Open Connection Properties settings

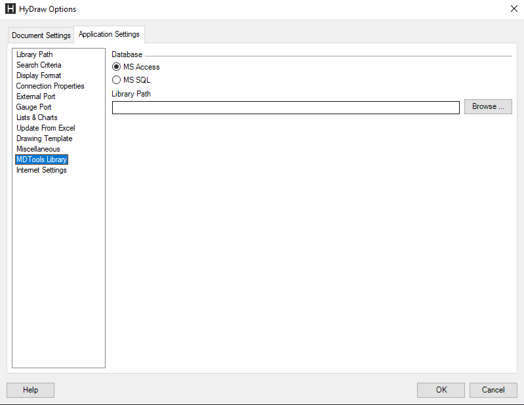point(50,86)
